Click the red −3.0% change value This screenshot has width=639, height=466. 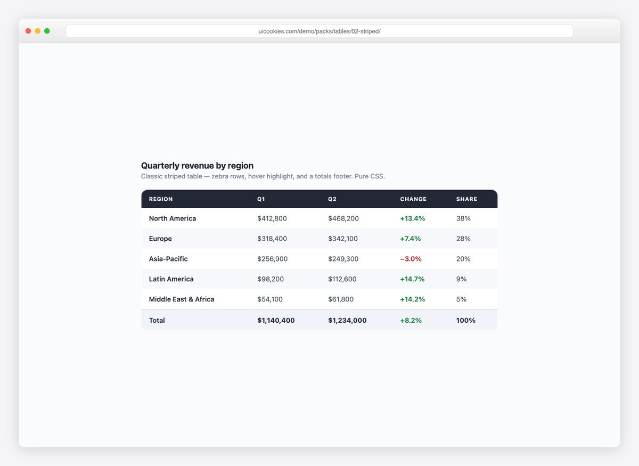coord(411,259)
